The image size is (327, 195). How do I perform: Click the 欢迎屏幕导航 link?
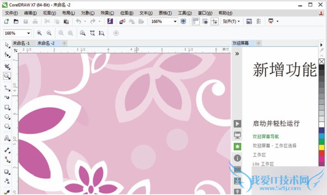pos(265,136)
